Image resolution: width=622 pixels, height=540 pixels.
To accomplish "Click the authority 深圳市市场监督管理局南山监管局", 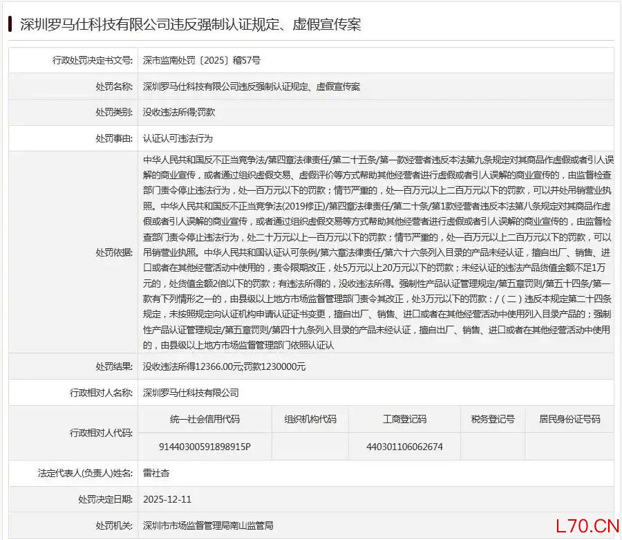I will [x=208, y=525].
